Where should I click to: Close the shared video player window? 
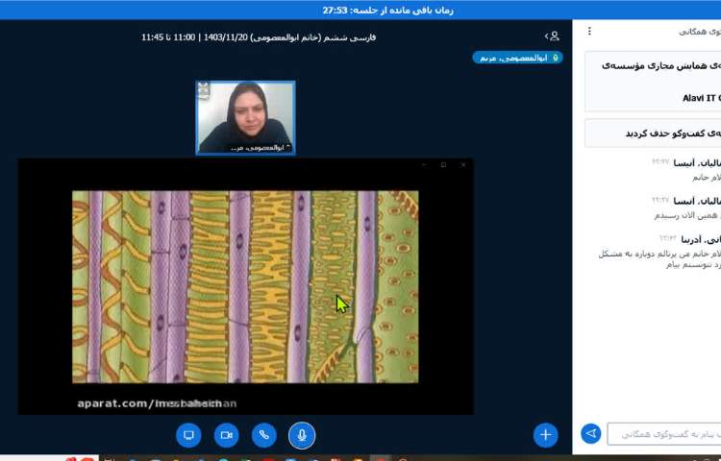pyautogui.click(x=462, y=165)
